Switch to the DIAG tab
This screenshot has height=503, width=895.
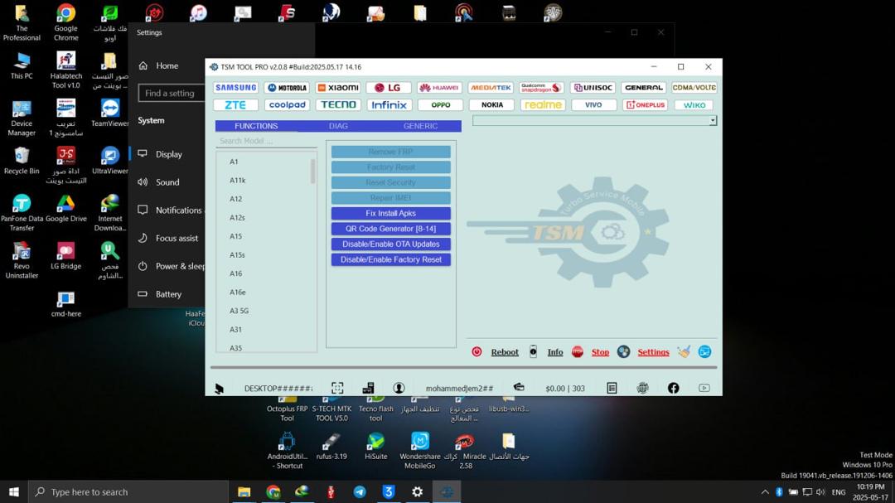pyautogui.click(x=338, y=126)
